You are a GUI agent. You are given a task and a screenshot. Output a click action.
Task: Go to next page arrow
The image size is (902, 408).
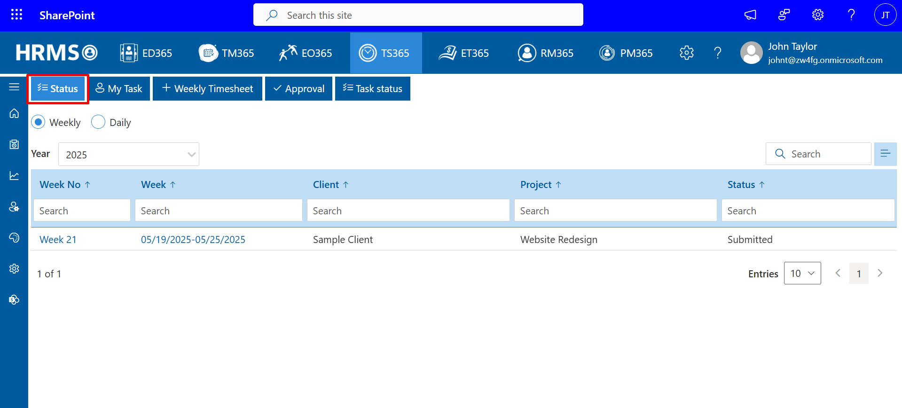(x=880, y=273)
